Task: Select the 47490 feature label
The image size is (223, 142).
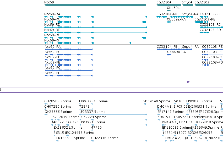Action: pos(96,128)
